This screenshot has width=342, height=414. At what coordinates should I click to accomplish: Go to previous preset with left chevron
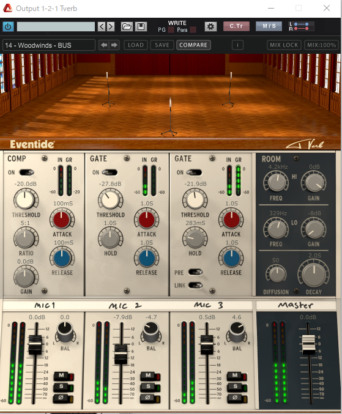[x=102, y=26]
